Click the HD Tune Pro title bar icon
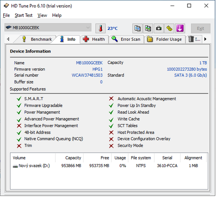This screenshot has height=197, width=216. coord(6,6)
